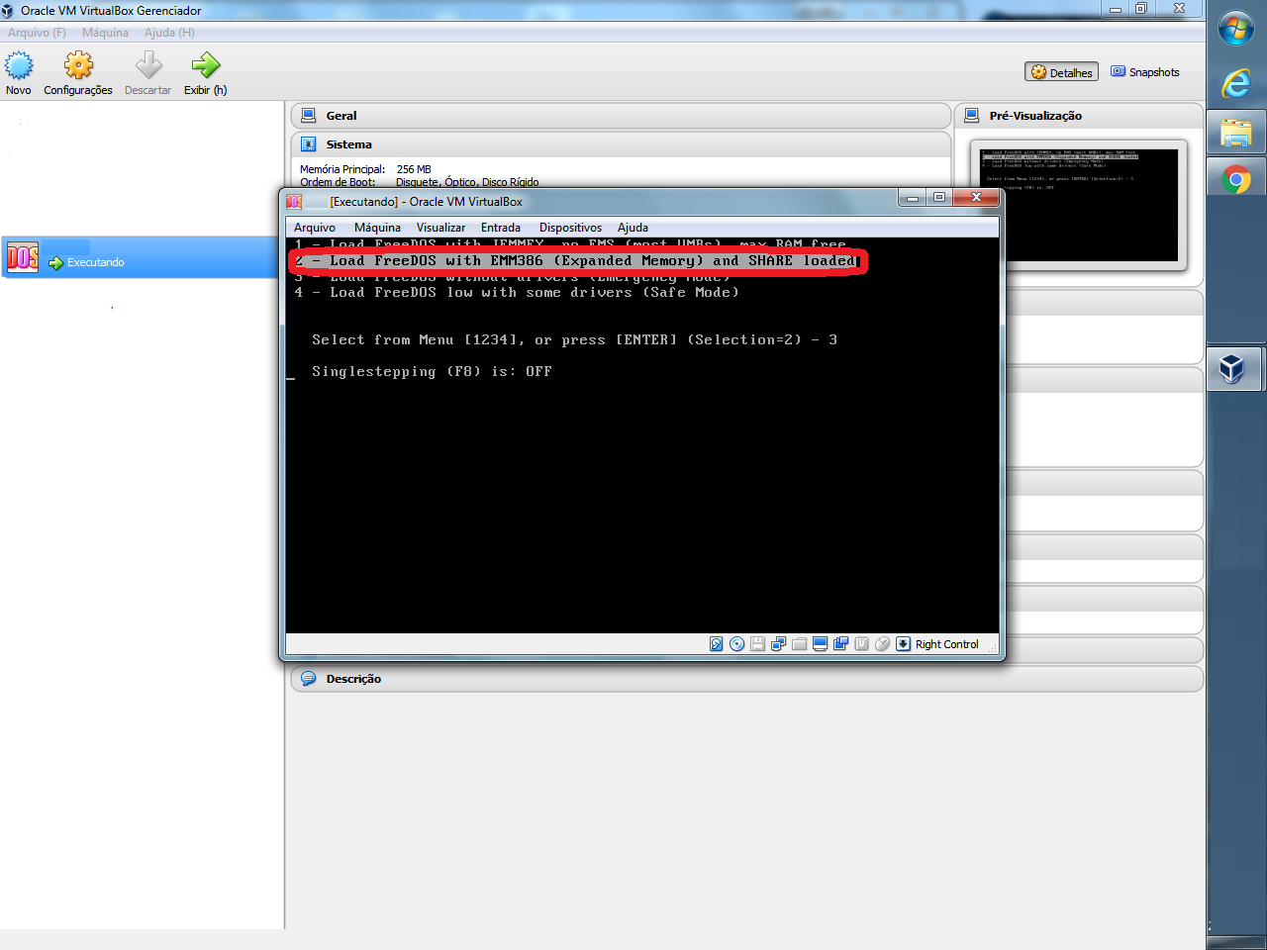Viewport: 1267px width, 950px height.
Task: Open the Windows Start orb
Action: pos(1236,29)
